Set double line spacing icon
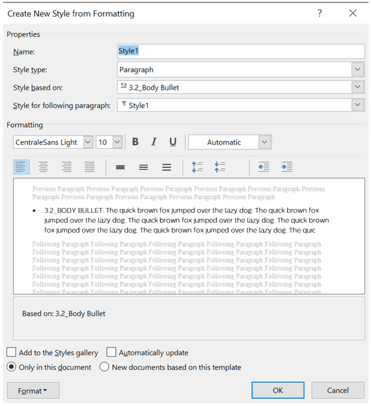Image resolution: width=371 pixels, height=406 pixels. pyautogui.click(x=167, y=167)
